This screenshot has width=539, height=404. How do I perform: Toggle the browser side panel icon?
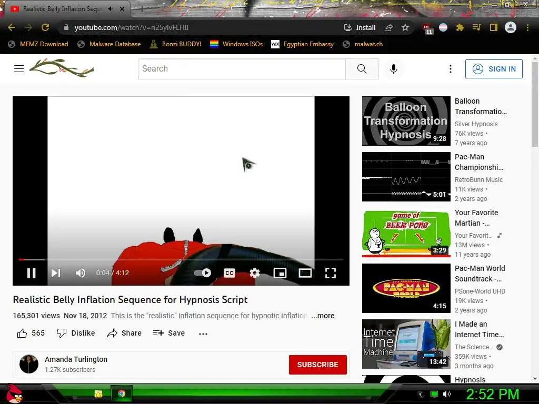click(493, 27)
